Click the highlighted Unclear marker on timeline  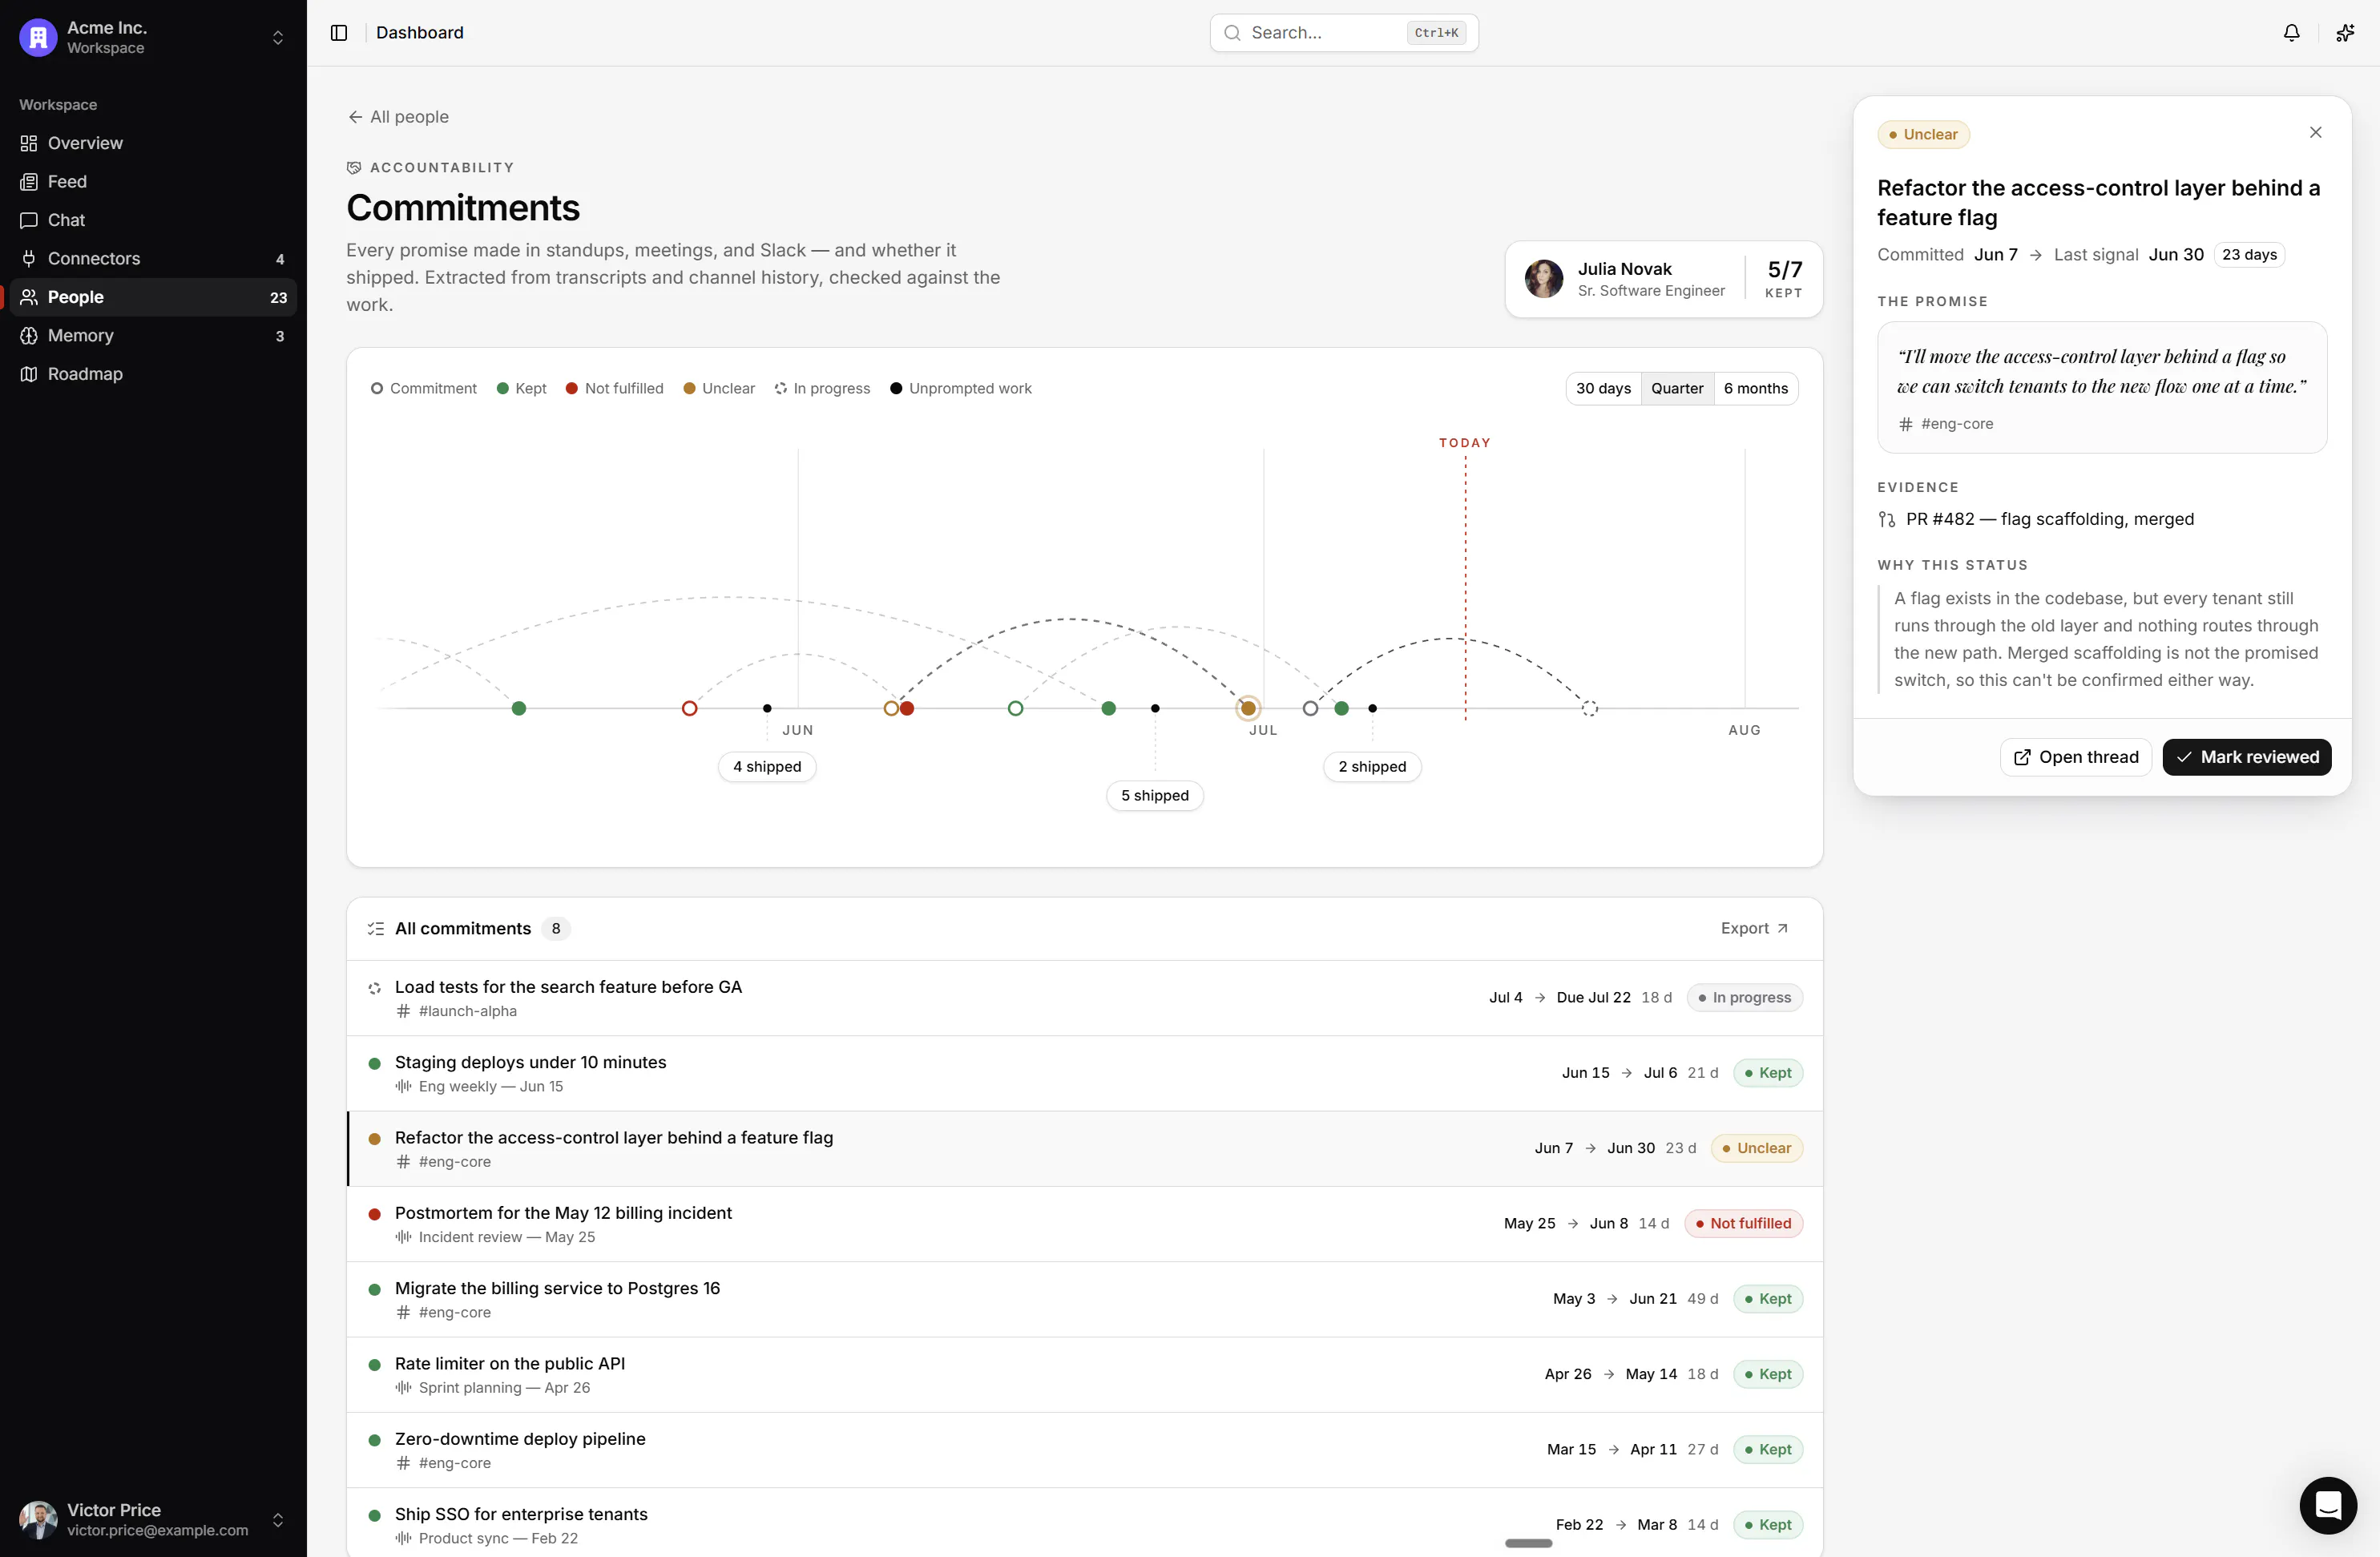point(1247,709)
